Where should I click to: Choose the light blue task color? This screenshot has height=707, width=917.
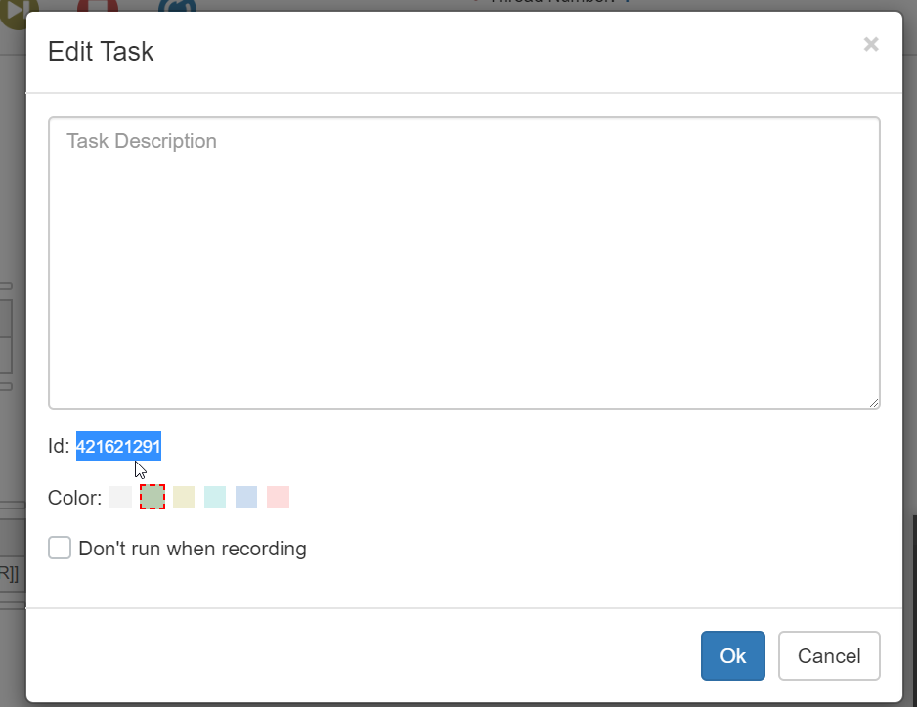(x=246, y=497)
